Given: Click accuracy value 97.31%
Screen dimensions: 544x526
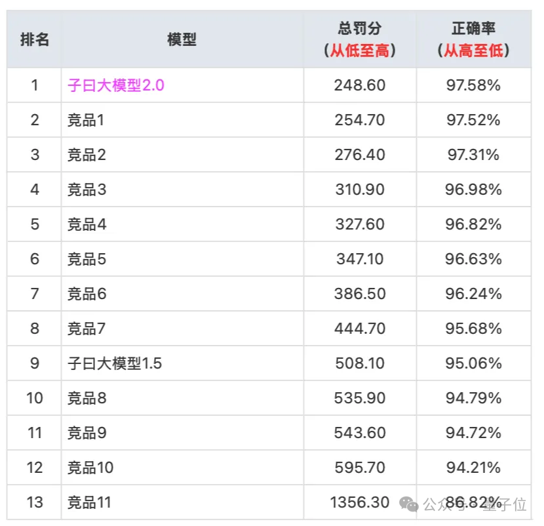Looking at the screenshot, I should [x=474, y=155].
